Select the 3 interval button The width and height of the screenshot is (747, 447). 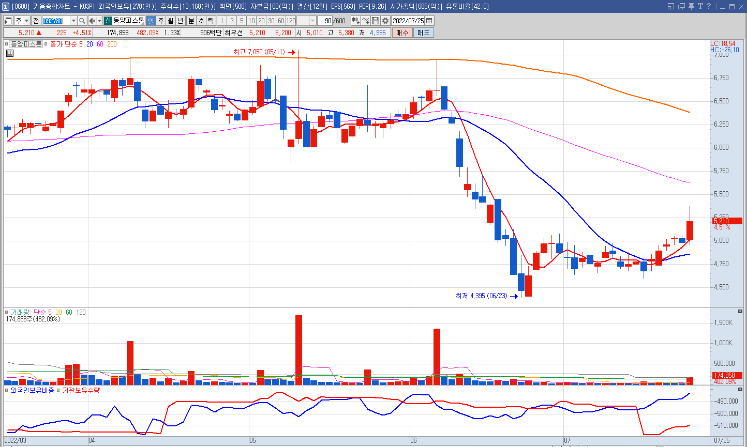point(231,21)
